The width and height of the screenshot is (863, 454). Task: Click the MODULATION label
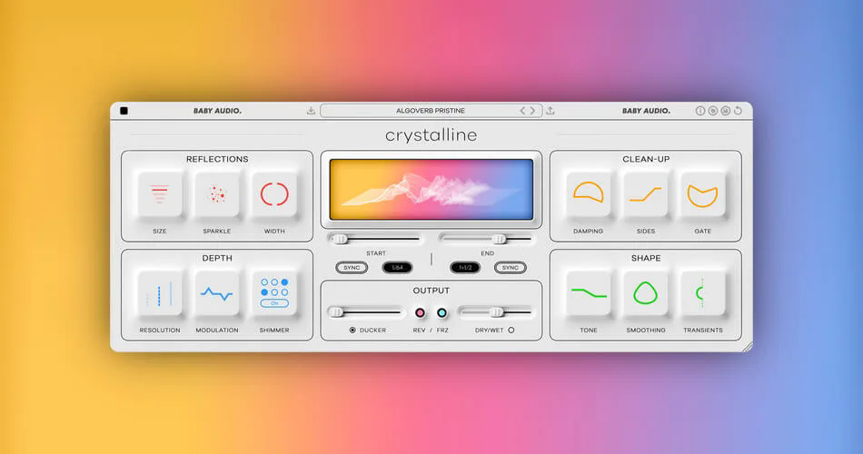(217, 331)
